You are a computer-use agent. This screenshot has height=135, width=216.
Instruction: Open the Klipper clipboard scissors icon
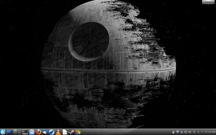coord(181,132)
